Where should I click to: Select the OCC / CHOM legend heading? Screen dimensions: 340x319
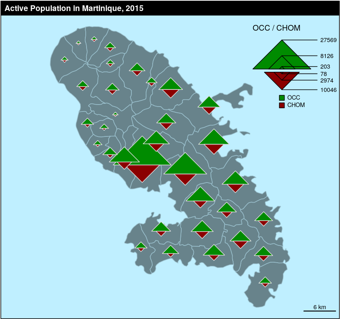276,28
